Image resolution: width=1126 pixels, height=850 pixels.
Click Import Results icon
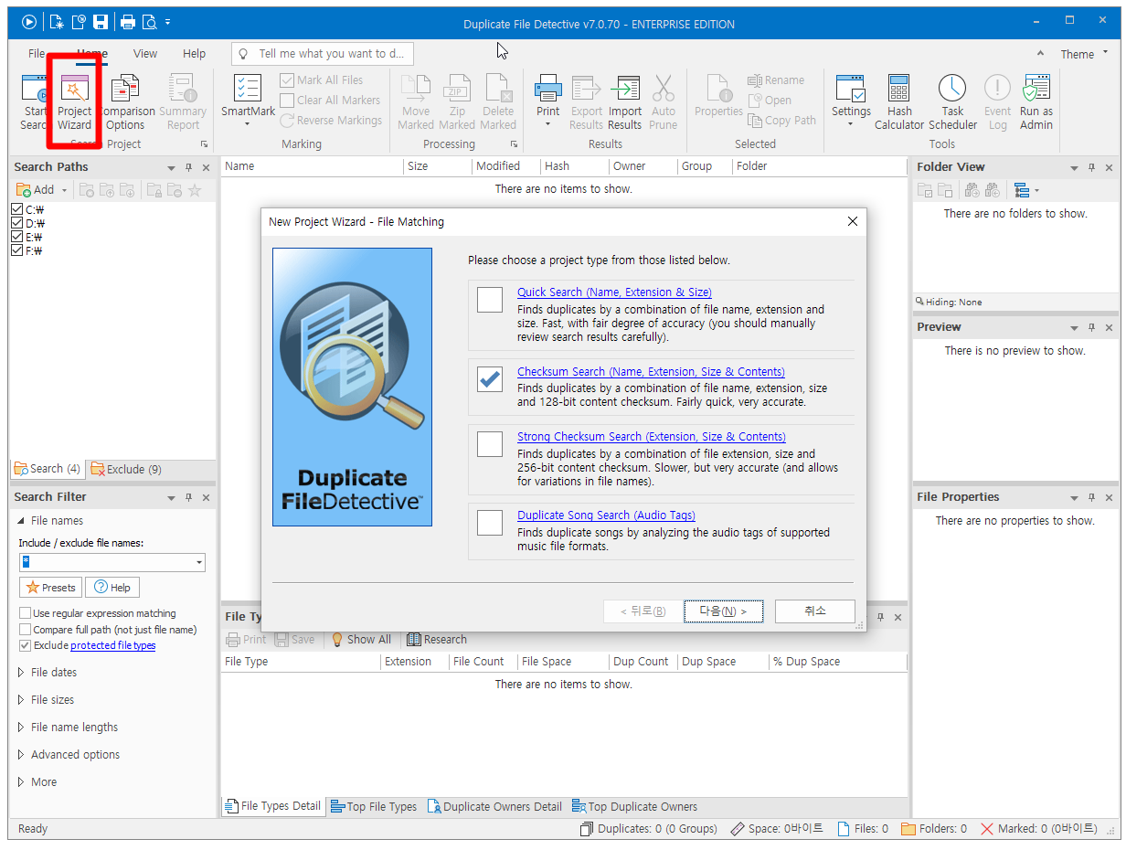pos(625,102)
